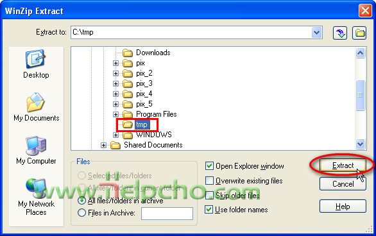
Task: Enable Overwrite existing files
Action: 209,181
